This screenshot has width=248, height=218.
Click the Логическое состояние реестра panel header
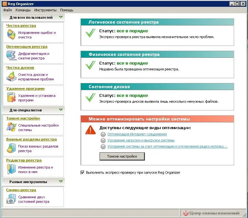tap(157, 22)
